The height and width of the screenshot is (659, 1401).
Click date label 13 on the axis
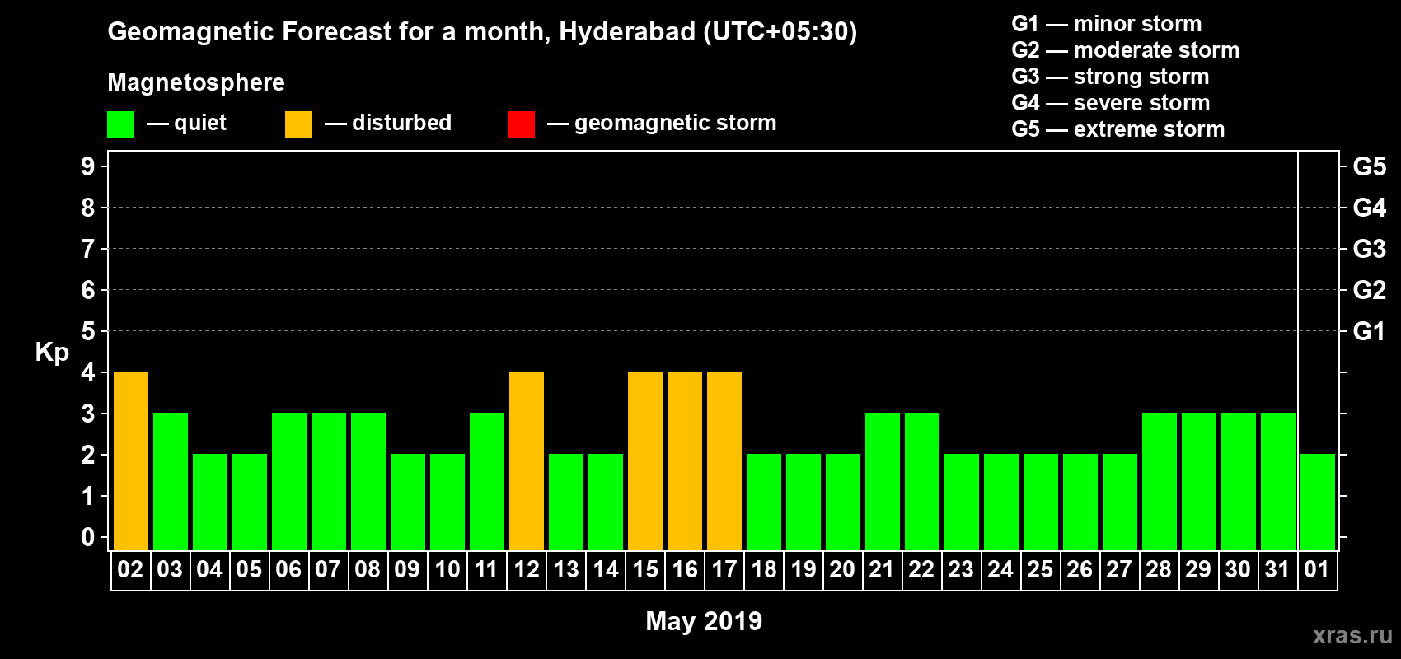click(566, 570)
